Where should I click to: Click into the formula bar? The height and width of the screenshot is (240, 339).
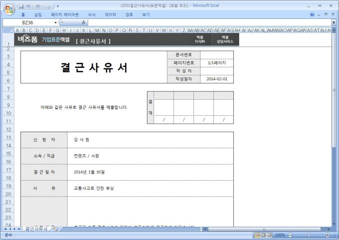click(x=209, y=22)
